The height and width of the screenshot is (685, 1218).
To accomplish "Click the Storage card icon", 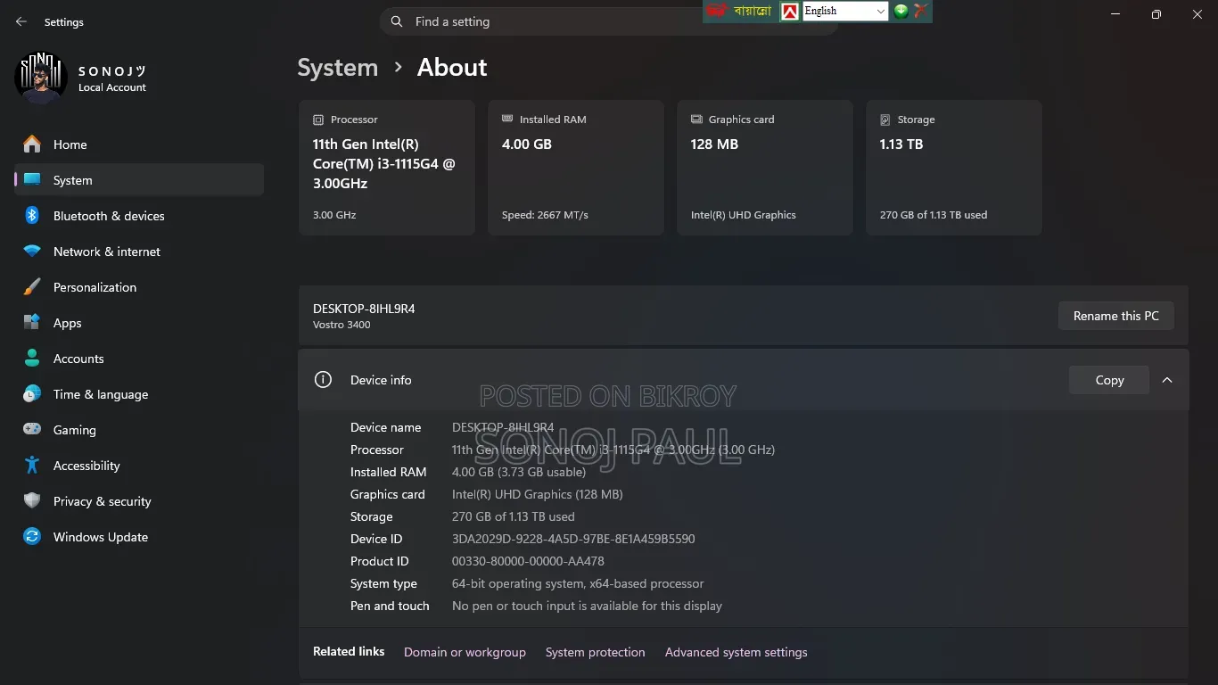I will pyautogui.click(x=885, y=120).
